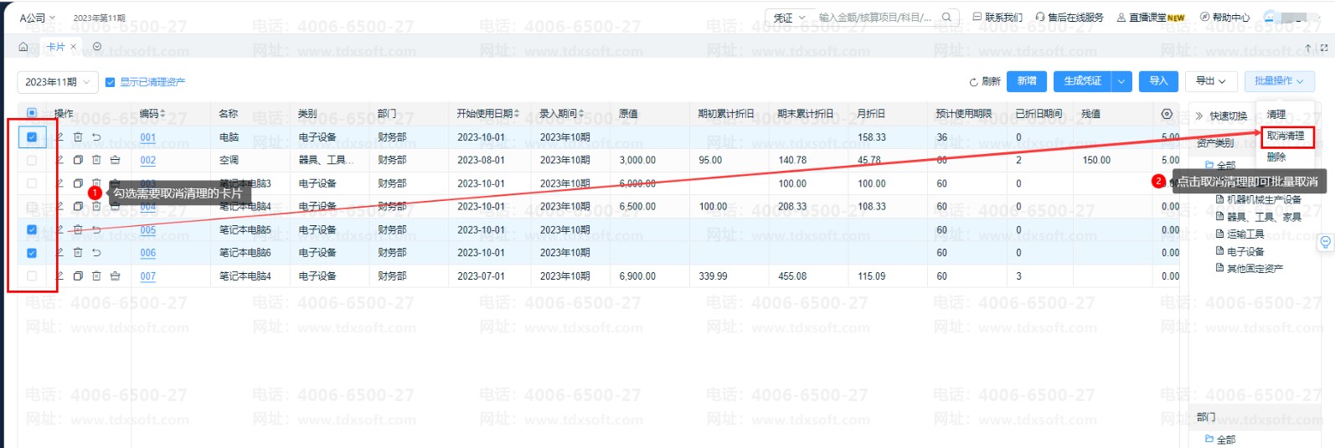Open the 凭证 search type dropdown
This screenshot has width=1335, height=448.
[789, 18]
